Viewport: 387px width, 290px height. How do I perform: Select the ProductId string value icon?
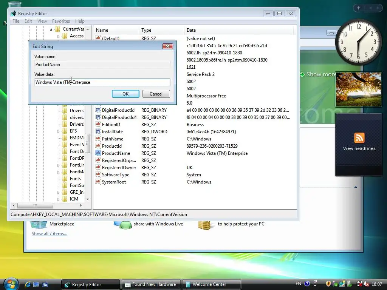(x=98, y=146)
